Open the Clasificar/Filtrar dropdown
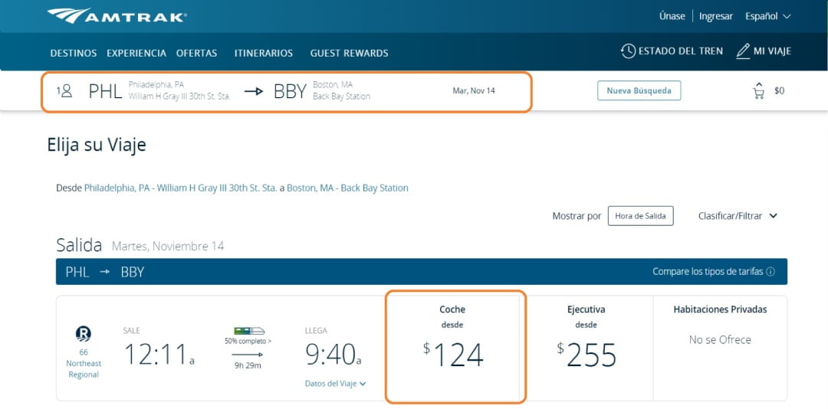This screenshot has height=409, width=828. point(738,216)
